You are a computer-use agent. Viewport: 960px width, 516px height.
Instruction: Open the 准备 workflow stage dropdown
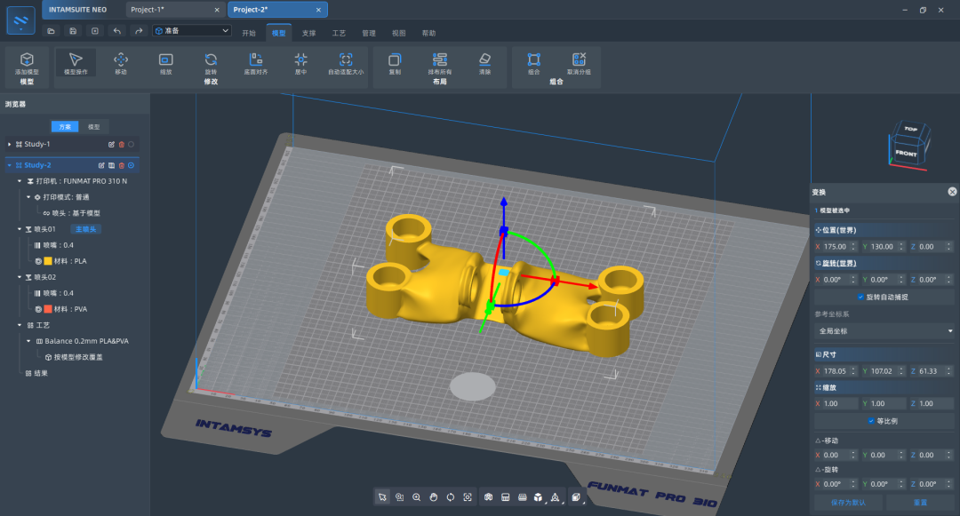point(192,30)
